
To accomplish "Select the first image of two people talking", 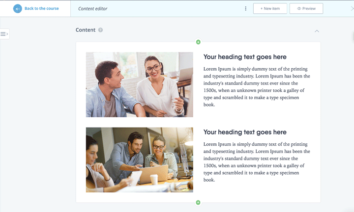I will tap(140, 85).
